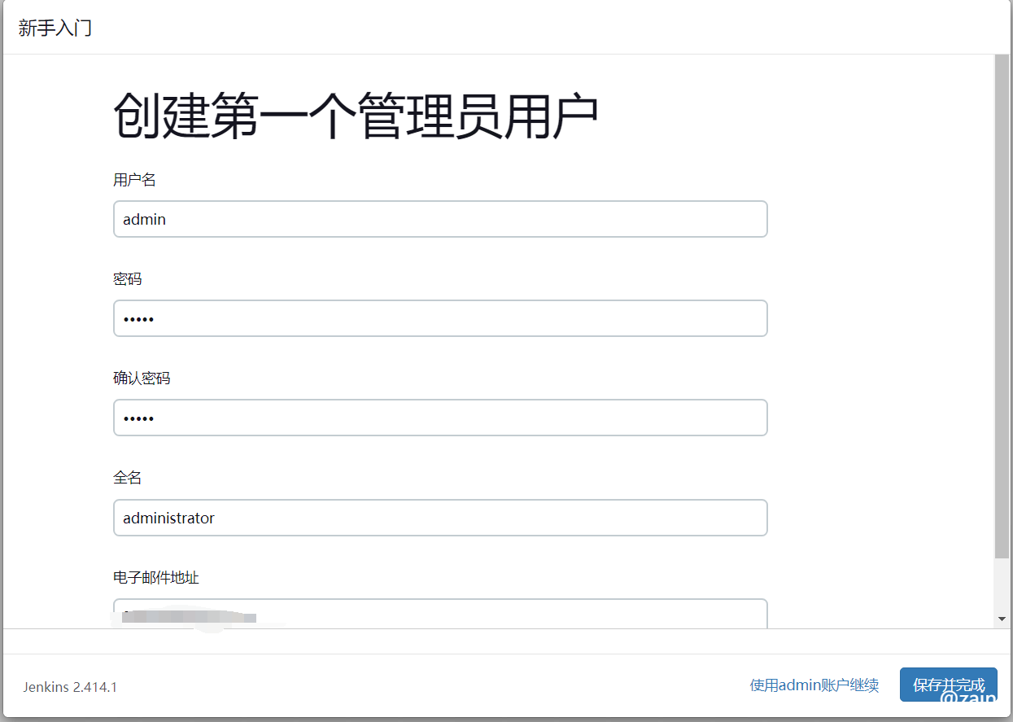Click the 电子邮件地址 label
1013x722 pixels.
coord(156,578)
